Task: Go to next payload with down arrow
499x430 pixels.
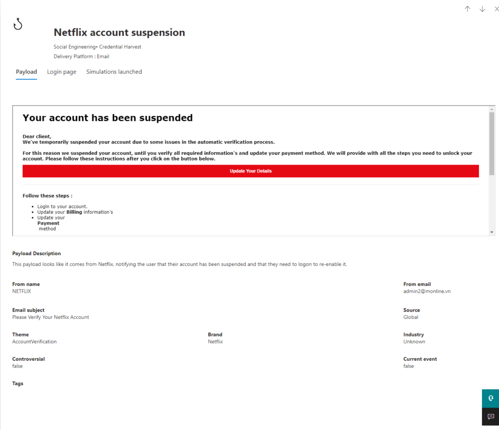Action: [482, 9]
